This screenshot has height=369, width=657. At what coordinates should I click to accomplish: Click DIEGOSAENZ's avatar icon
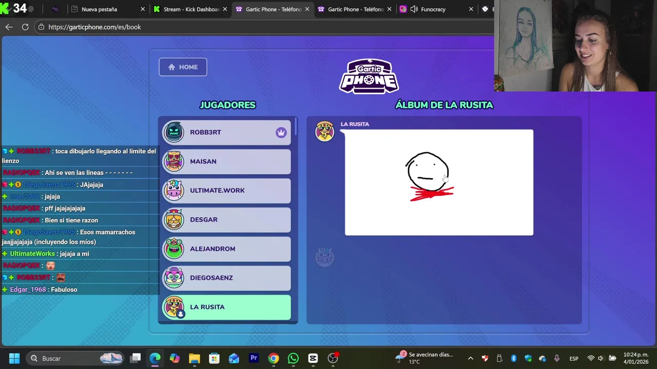(x=173, y=278)
